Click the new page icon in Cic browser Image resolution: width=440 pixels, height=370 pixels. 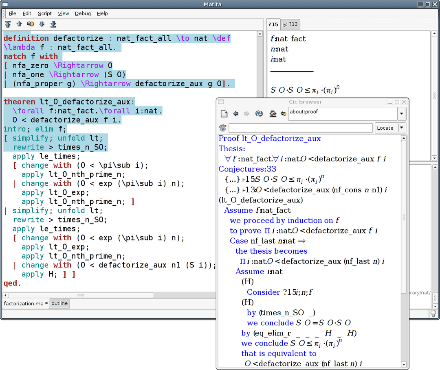coord(224,114)
